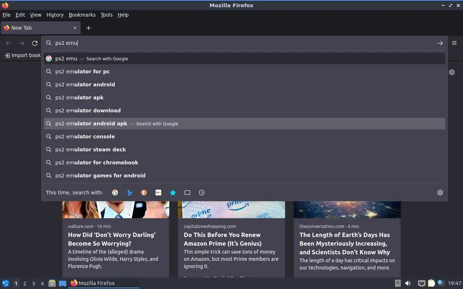The height and width of the screenshot is (289, 463).
Task: Switch to workspace 3
Action: point(33,284)
